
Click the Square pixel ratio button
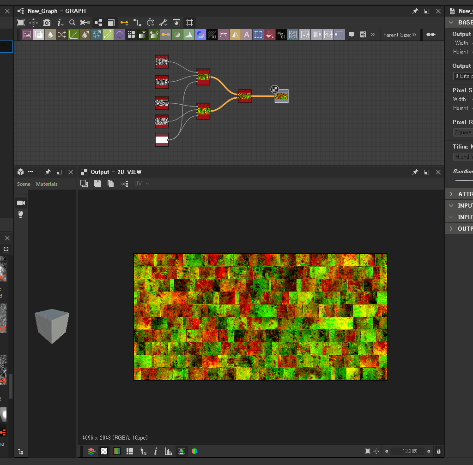click(462, 132)
